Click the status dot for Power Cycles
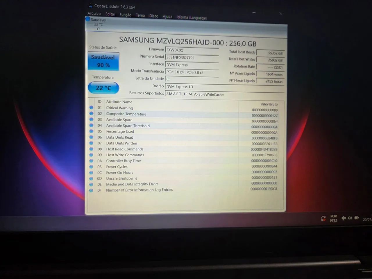Viewport: 372px width, 279px height. point(92,167)
